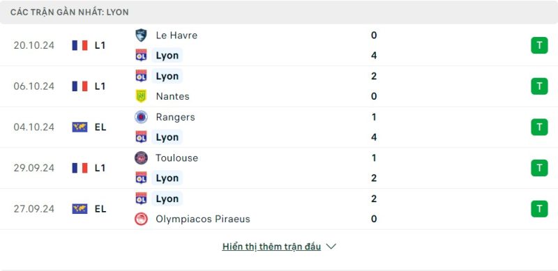Viewport: 558px width, 271px height.
Task: Open the 06.10.24 Lyon vs Nantes match row
Action: (x=279, y=86)
